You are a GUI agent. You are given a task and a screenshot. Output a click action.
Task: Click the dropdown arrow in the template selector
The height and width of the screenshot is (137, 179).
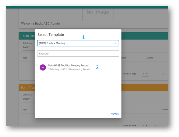tap(115, 43)
